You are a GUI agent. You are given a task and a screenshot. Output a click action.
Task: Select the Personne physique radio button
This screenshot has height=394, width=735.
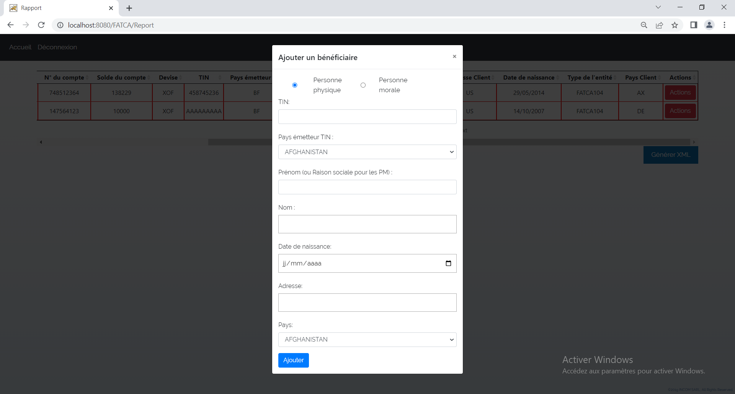click(295, 85)
